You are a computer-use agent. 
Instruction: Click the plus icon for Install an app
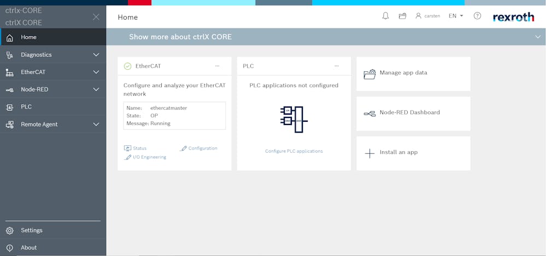coord(369,153)
